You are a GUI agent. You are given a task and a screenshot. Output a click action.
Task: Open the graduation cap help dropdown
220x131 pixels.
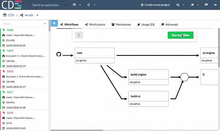pos(195,5)
